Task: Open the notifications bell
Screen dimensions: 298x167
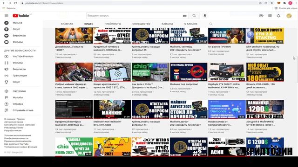Action: [x=278, y=16]
